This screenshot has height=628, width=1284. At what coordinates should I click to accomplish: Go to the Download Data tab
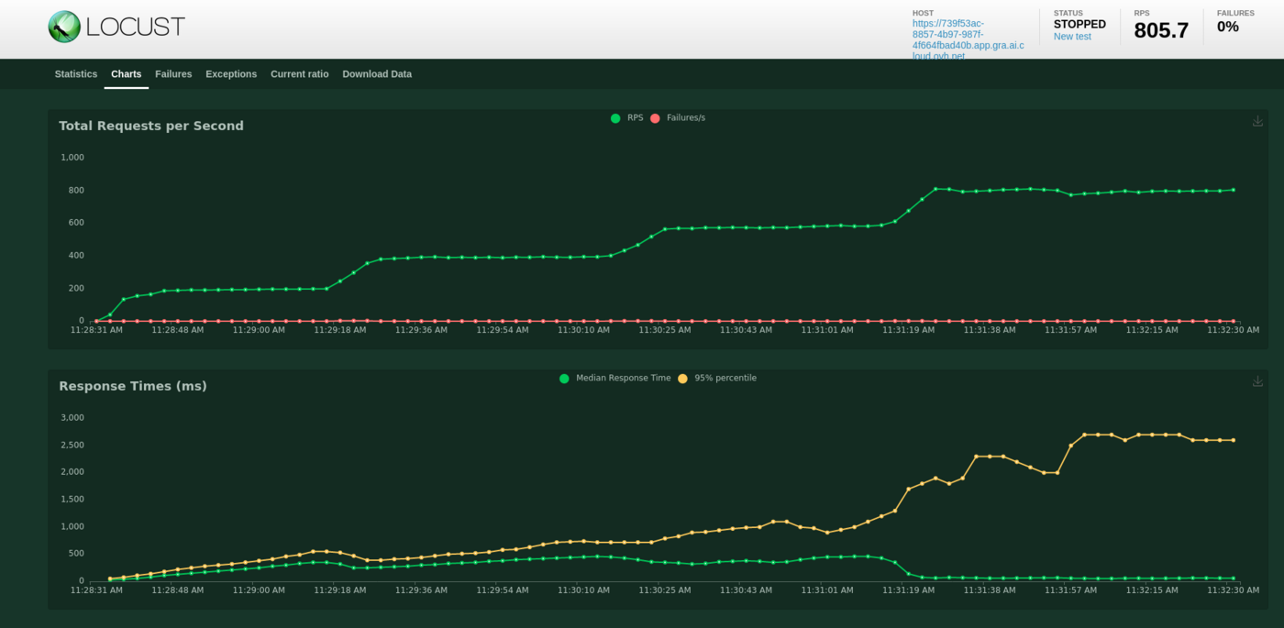[x=377, y=74]
